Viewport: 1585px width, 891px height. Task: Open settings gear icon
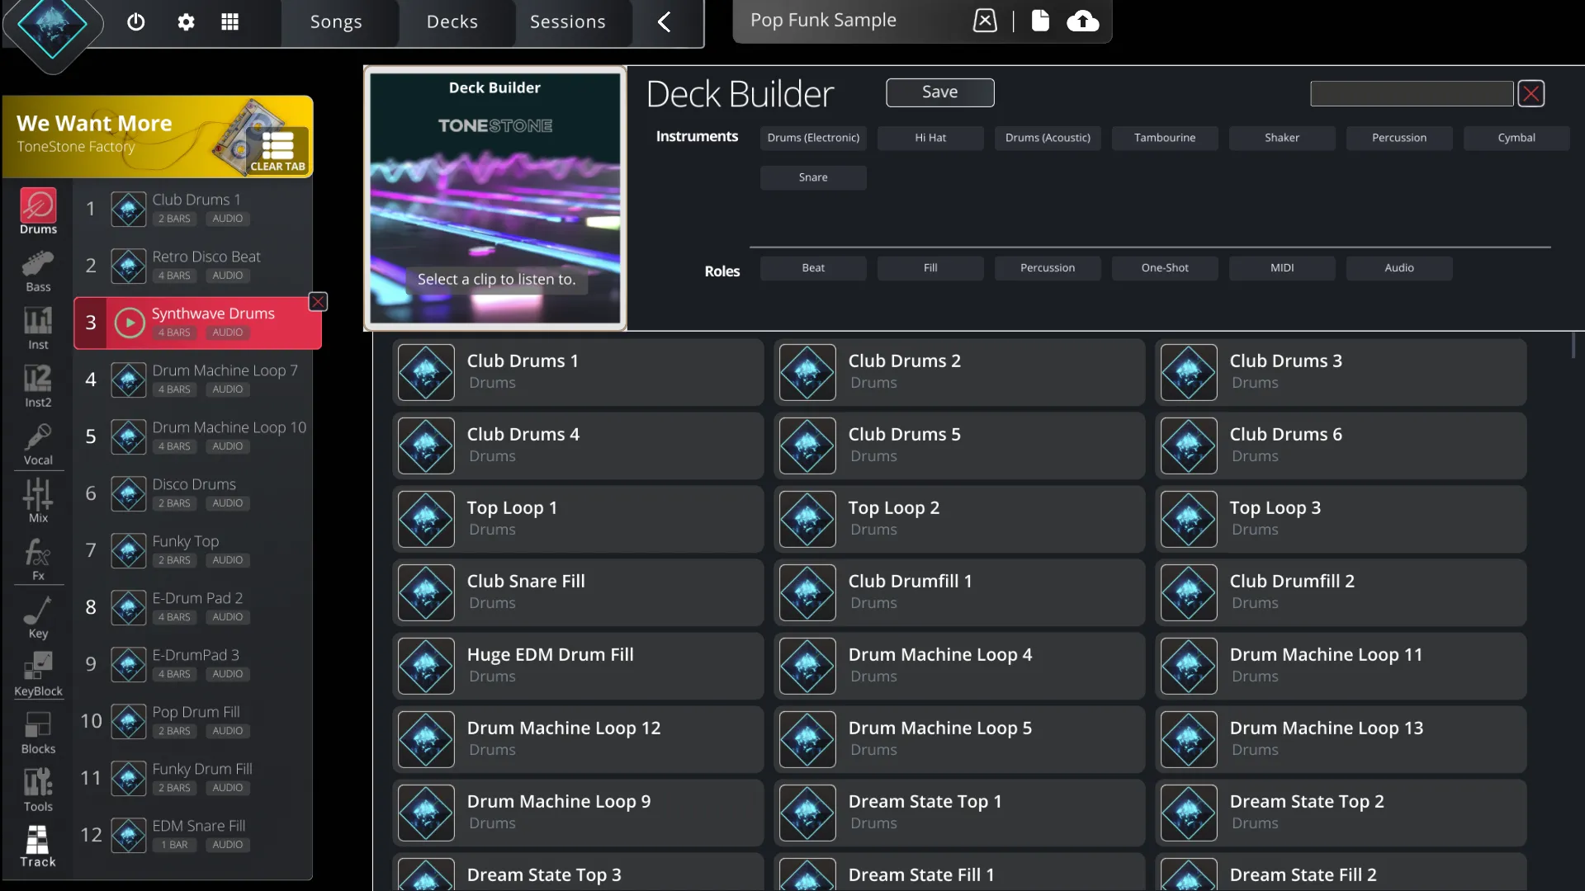pyautogui.click(x=186, y=22)
